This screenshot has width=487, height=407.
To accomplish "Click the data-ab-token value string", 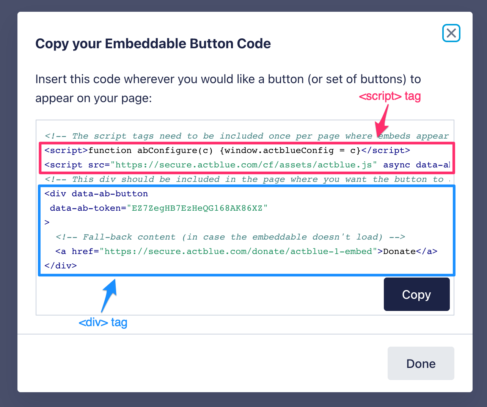I will (x=197, y=208).
